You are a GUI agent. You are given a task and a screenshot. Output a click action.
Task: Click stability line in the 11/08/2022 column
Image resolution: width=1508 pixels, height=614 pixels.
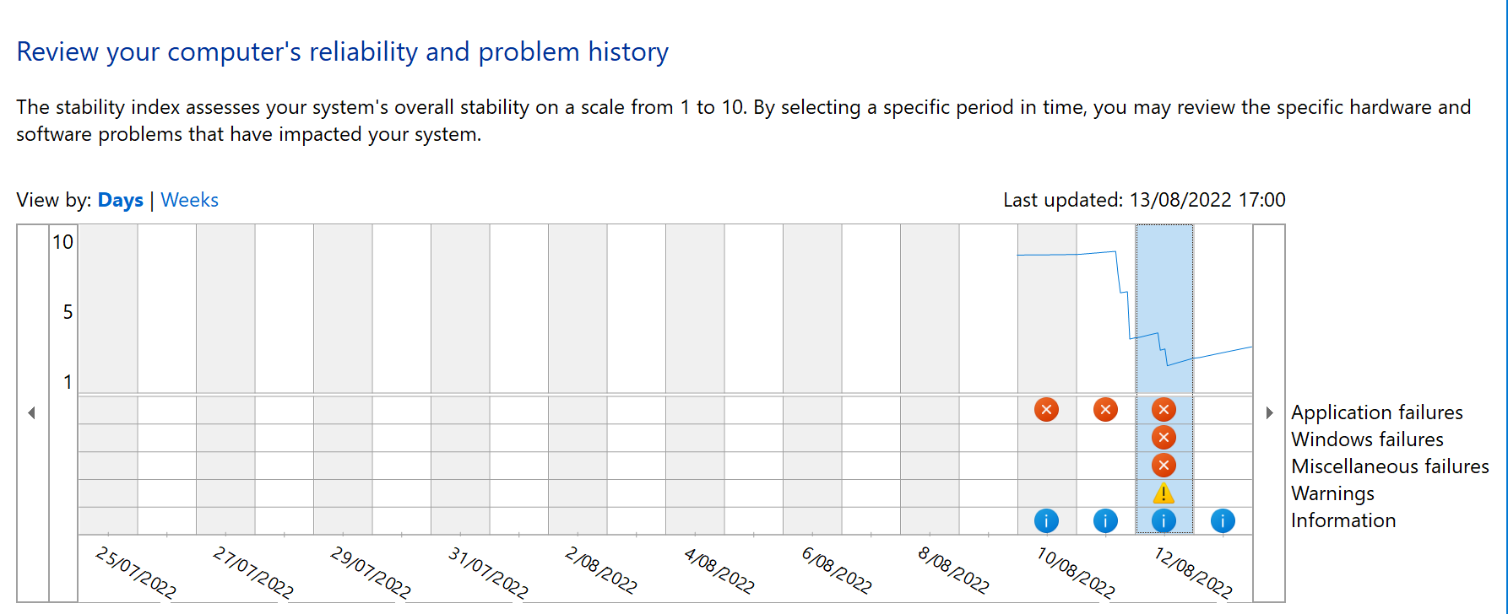[1098, 253]
